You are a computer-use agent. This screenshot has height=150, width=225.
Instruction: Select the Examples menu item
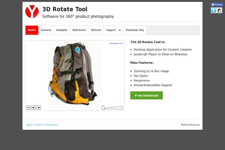[x=62, y=30]
